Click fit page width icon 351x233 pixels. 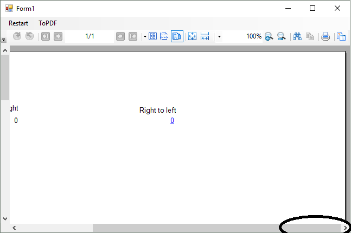click(x=205, y=36)
